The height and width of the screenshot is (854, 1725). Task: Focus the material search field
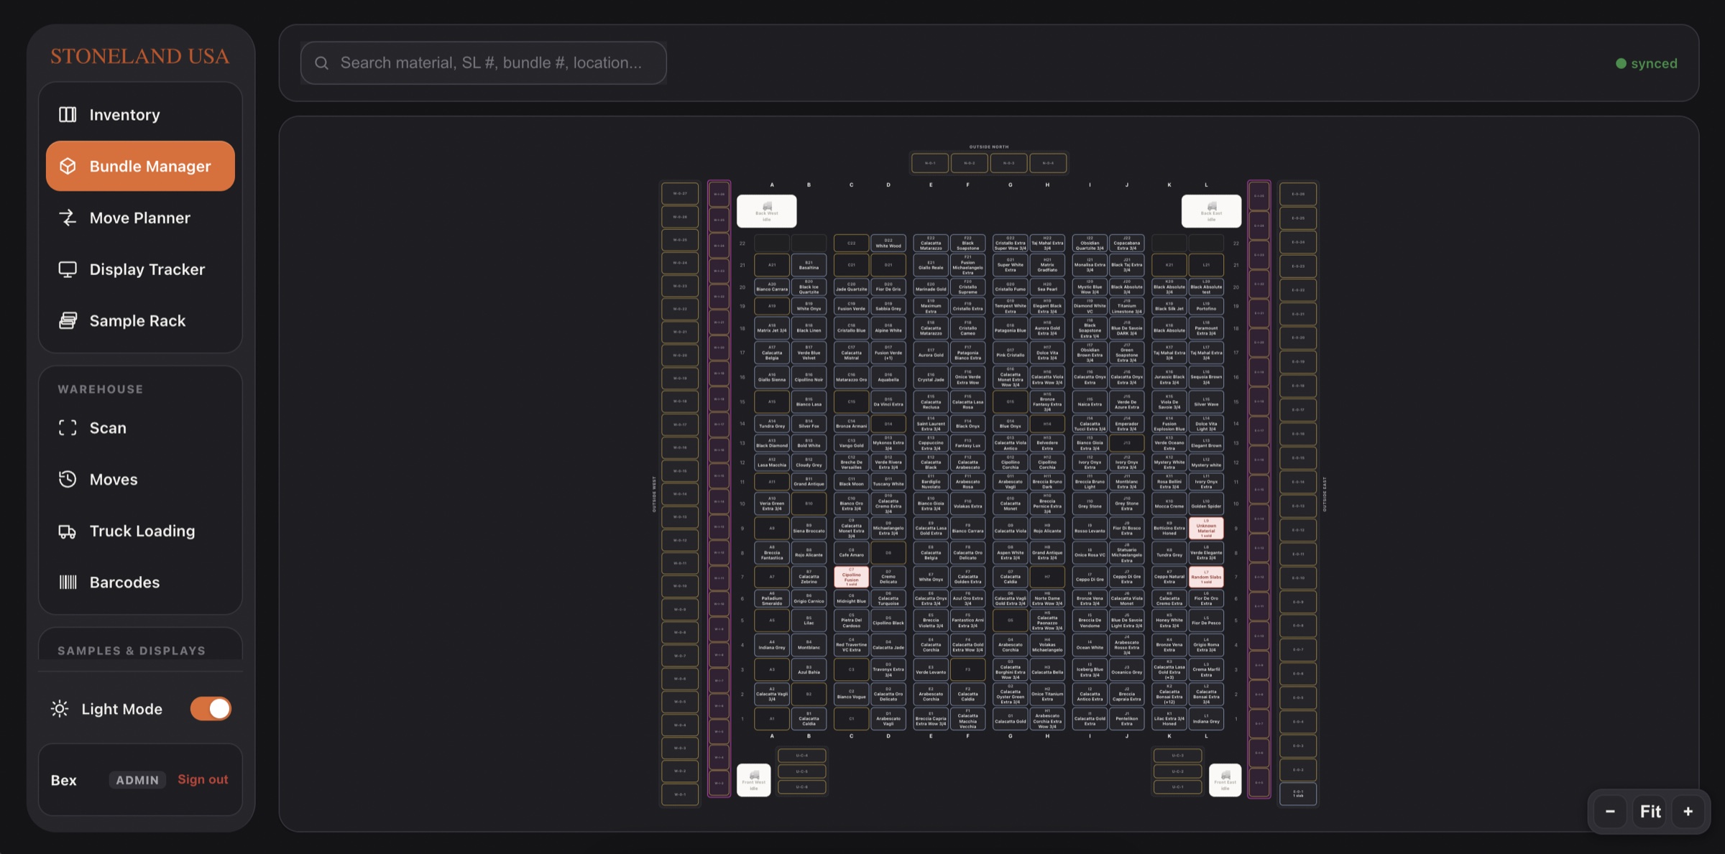(x=483, y=63)
